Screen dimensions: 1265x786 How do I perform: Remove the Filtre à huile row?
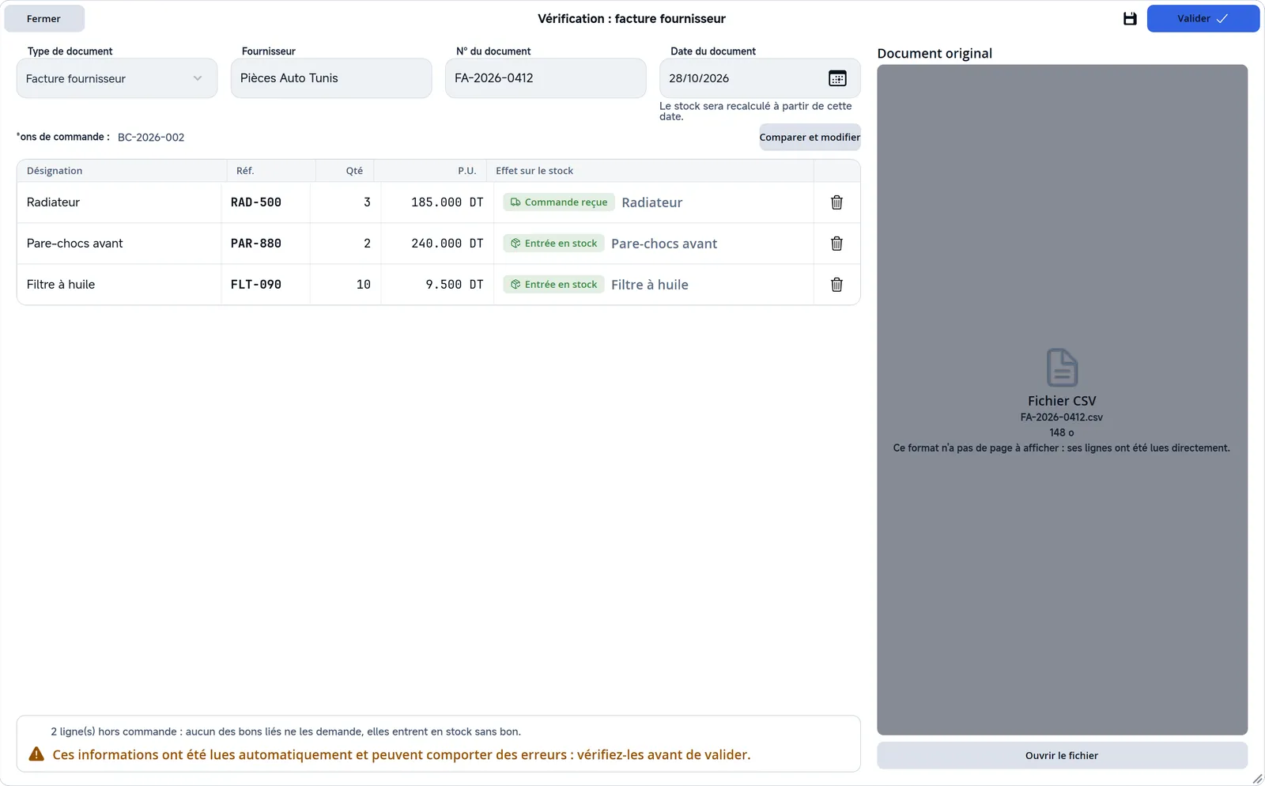[x=836, y=285]
